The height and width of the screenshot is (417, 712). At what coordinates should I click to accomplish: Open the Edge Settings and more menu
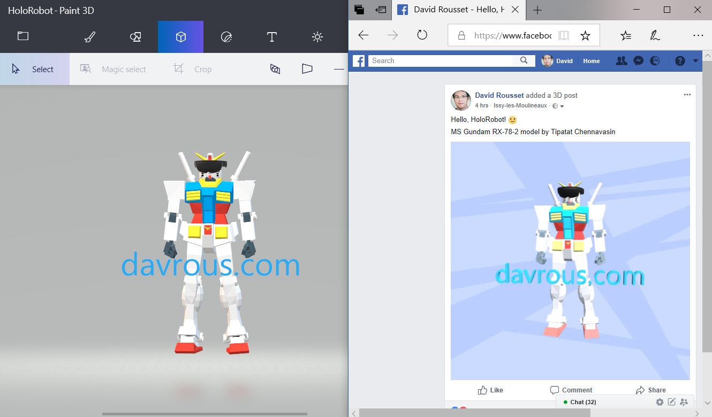[698, 35]
